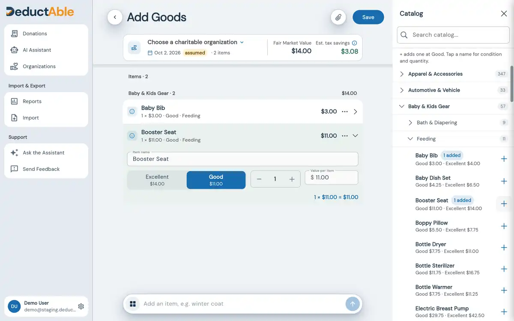Screen dimensions: 514x321
Task: Click the AI Assistant robot icon
Action: 14,50
